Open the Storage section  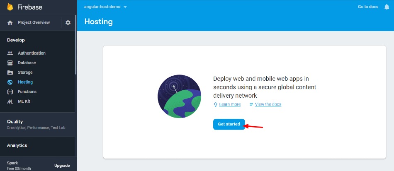(25, 72)
